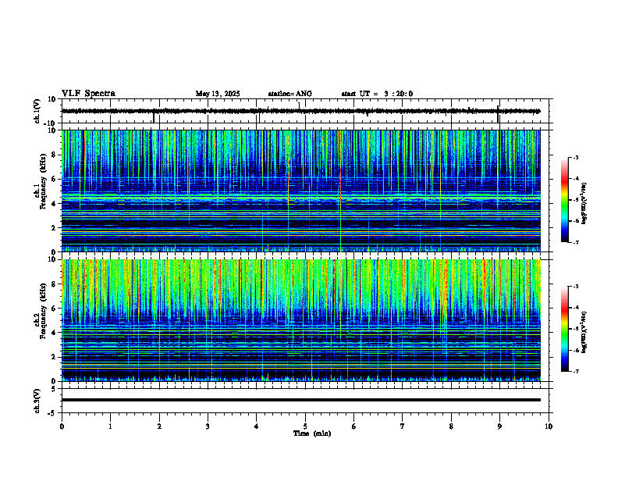Viewport: 618px width, 478px height.
Task: Click time axis tick label '10'
Action: pos(549,426)
